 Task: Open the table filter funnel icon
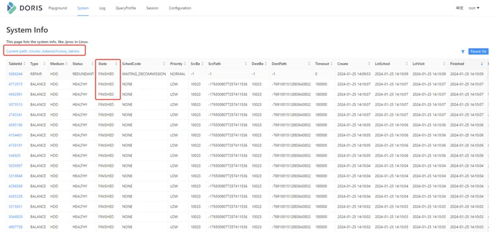[x=463, y=52]
